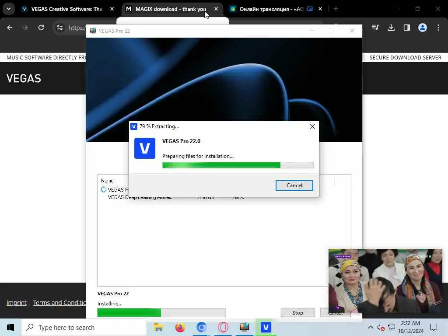Open the Terms and Conditions link
The height and width of the screenshot is (336, 448).
click(59, 303)
